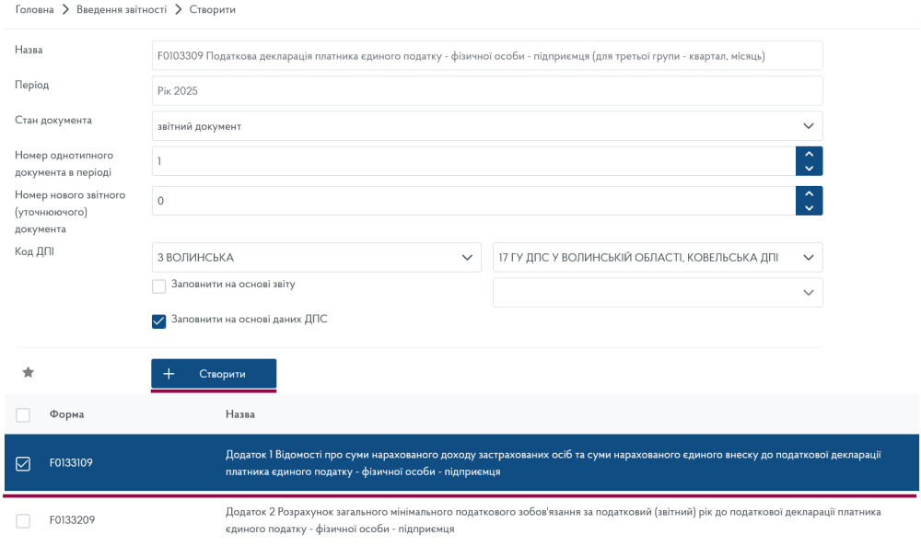The image size is (921, 547).
Task: Open Введення звітності breadcrumb link
Action: 115,9
